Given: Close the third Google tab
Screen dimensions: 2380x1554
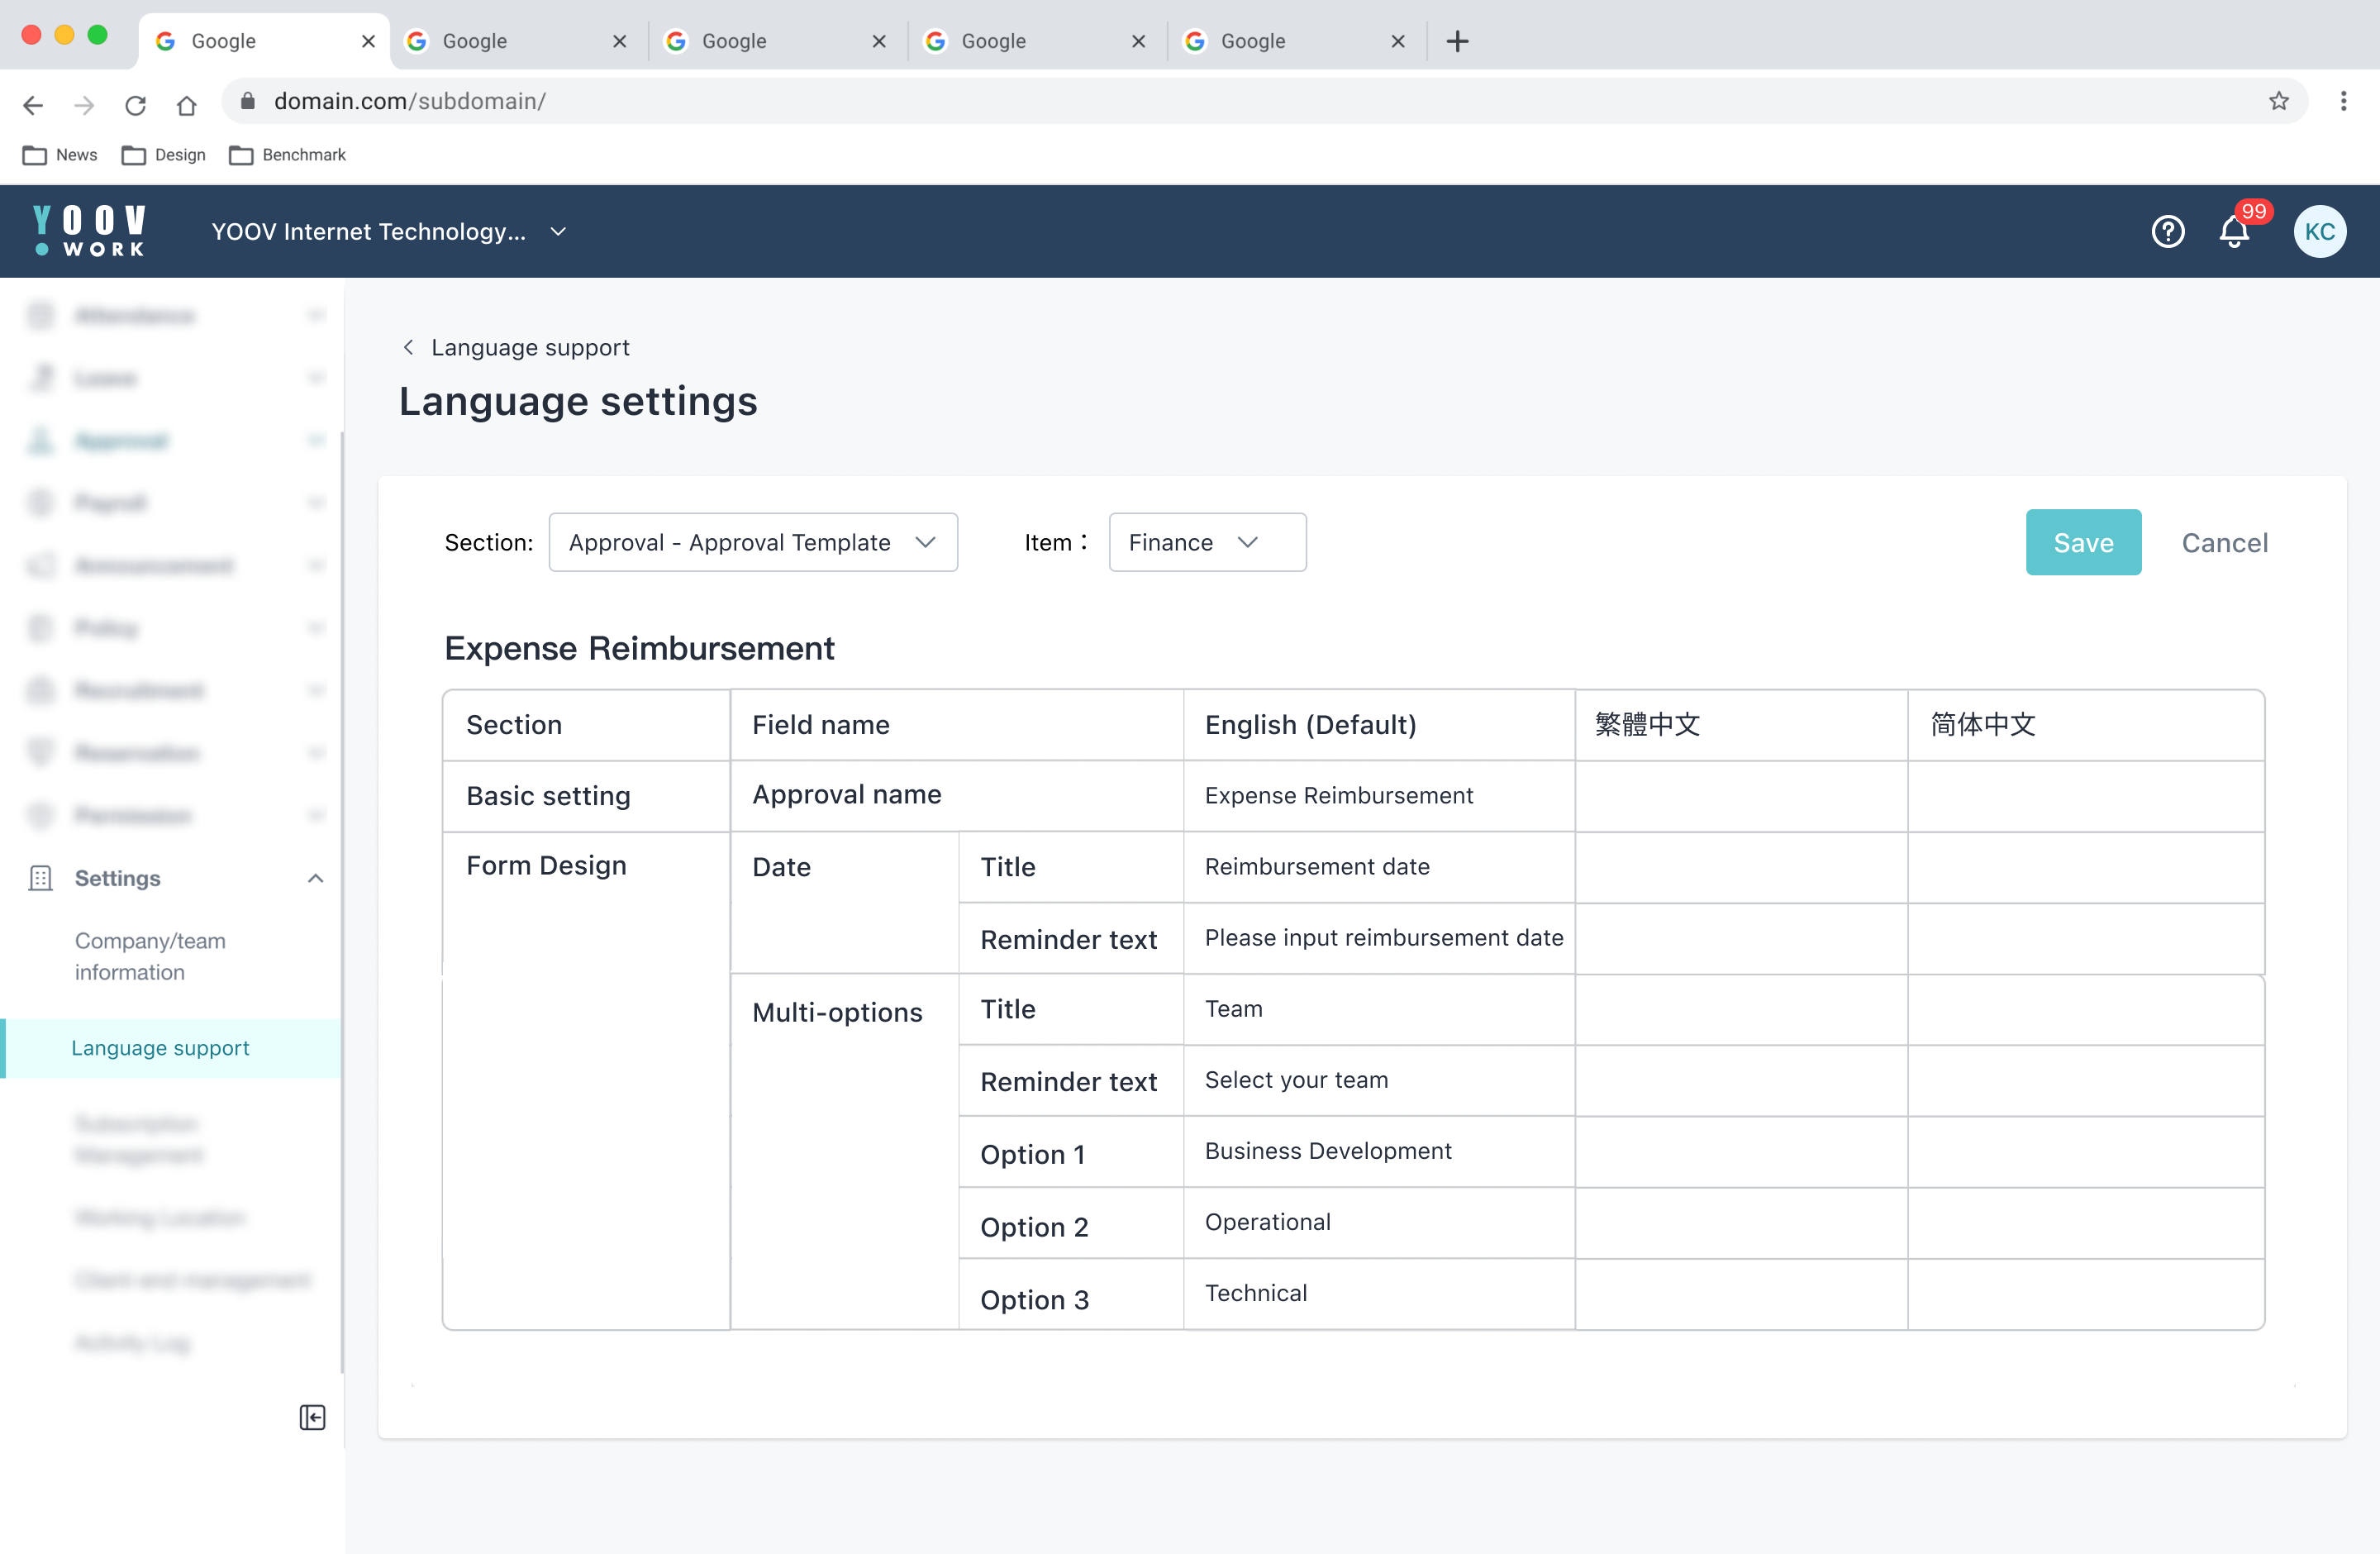Looking at the screenshot, I should coord(879,41).
